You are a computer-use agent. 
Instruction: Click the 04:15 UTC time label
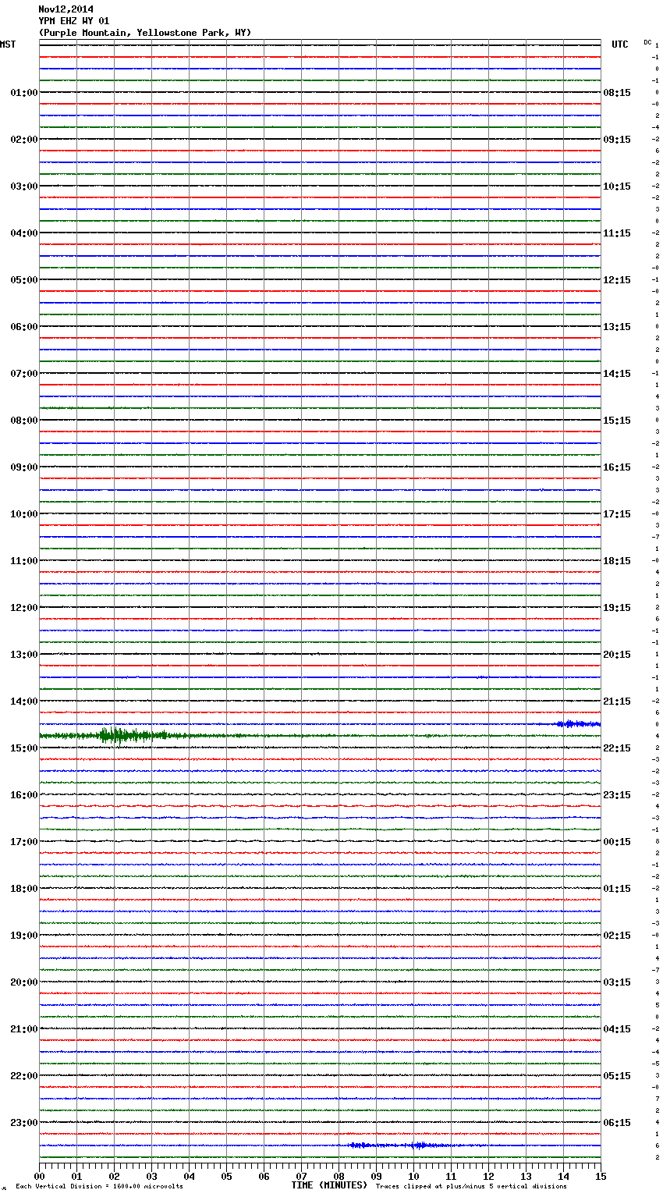(x=617, y=1029)
